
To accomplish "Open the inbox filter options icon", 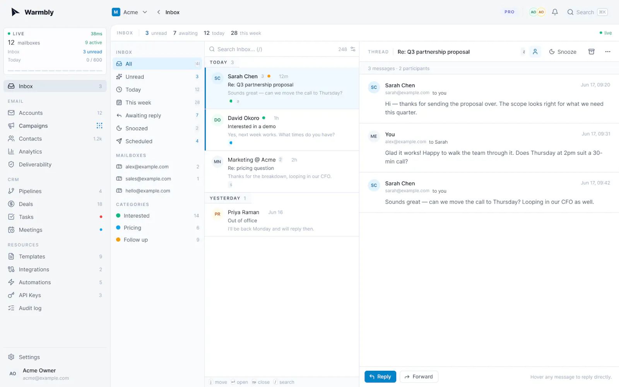I will [x=353, y=49].
